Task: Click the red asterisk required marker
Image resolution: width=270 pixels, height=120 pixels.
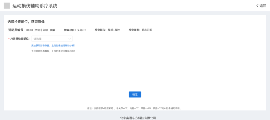Action: pyautogui.click(x=9, y=39)
